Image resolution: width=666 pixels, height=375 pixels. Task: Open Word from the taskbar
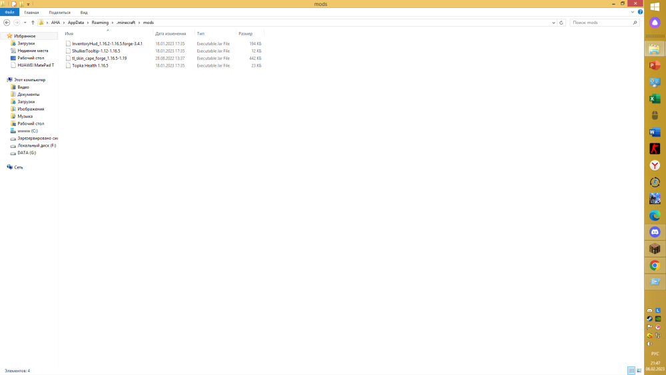[x=655, y=133]
